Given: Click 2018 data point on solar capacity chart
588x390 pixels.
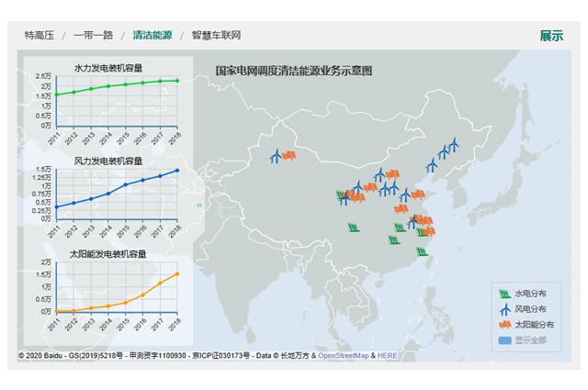Looking at the screenshot, I should 175,273.
